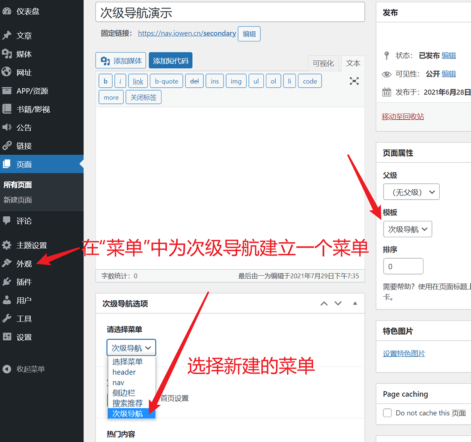
Task: Click the link quicktag button
Action: point(138,81)
